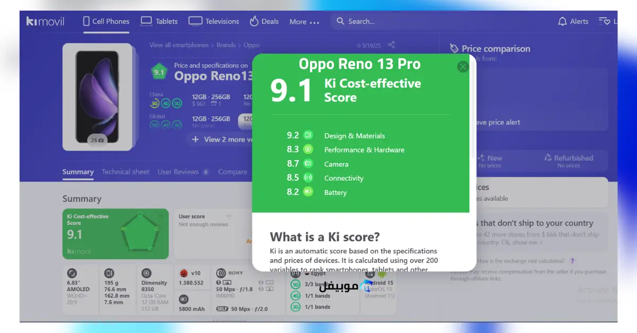Click the Ki Cost-effective Score card
Image resolution: width=637 pixels, height=333 pixels.
click(x=115, y=234)
